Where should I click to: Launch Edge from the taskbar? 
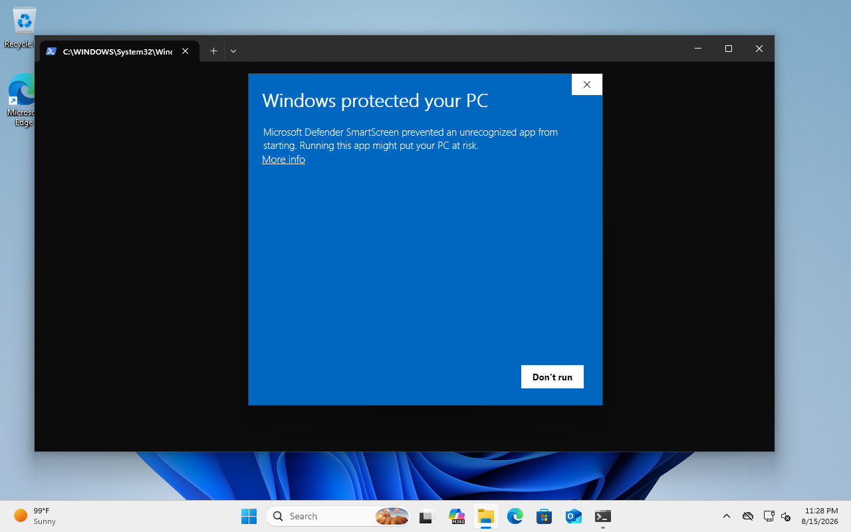point(515,516)
